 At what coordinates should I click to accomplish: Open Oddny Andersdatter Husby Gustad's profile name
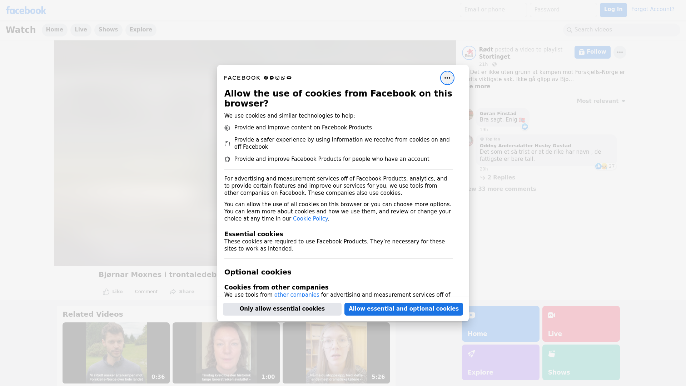(525, 146)
